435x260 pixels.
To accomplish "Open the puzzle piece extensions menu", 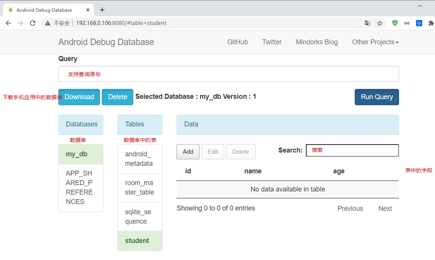I will 431,23.
